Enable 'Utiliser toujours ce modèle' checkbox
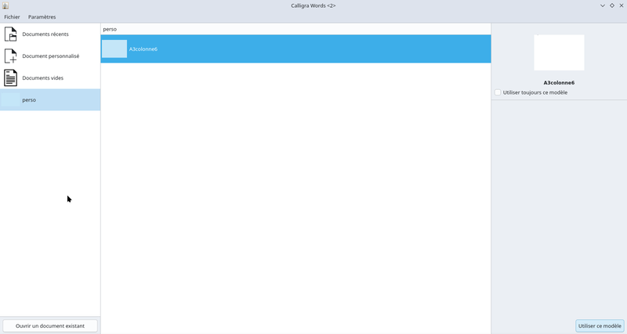627x334 pixels. (x=498, y=92)
